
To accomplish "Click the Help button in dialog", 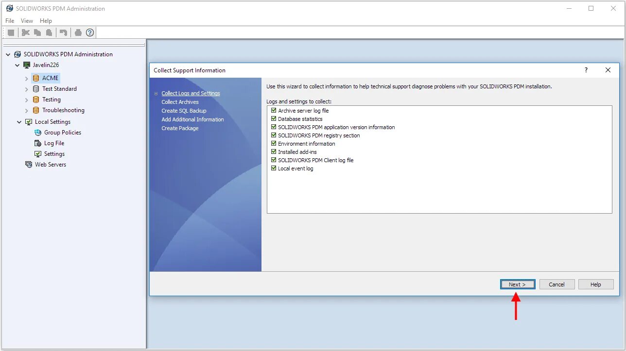I will coord(596,284).
